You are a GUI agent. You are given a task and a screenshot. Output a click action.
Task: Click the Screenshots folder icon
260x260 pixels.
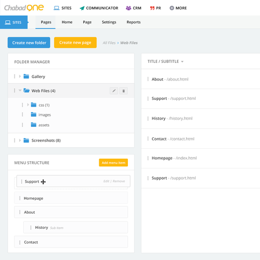[26, 140]
